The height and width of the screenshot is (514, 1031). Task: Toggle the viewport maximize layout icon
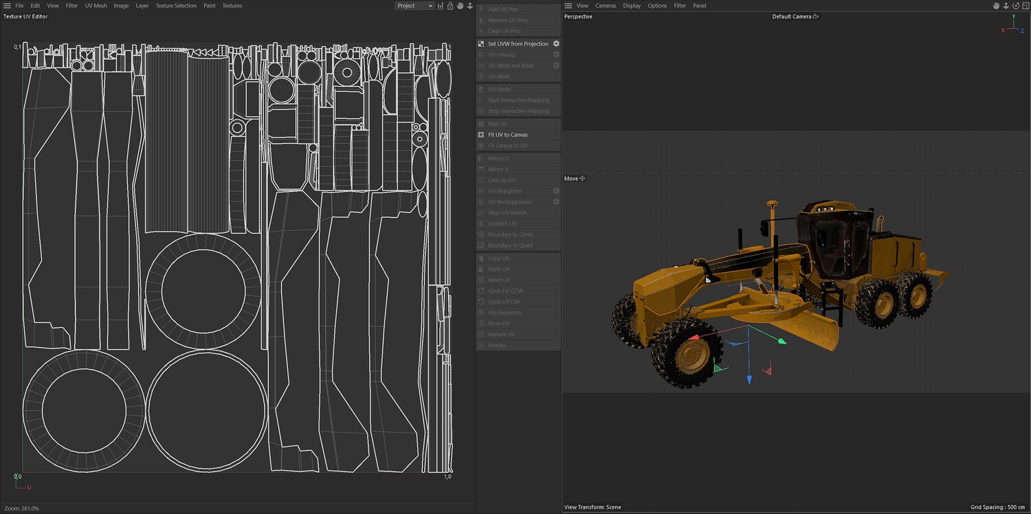(1025, 5)
